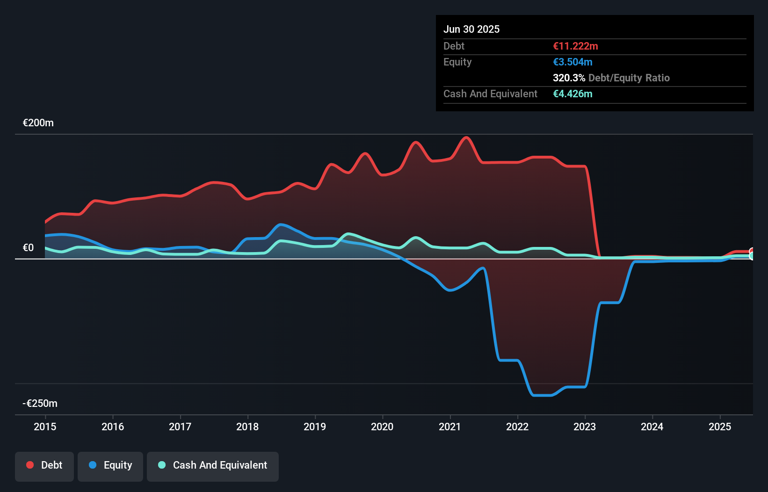This screenshot has height=492, width=768.
Task: Select the 2015 axis year label
Action: click(x=44, y=427)
